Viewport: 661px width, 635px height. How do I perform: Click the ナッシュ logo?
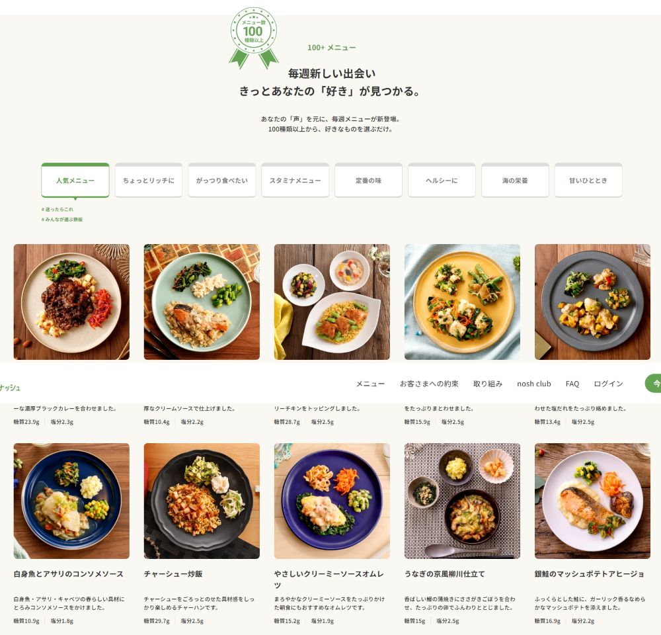tap(10, 388)
